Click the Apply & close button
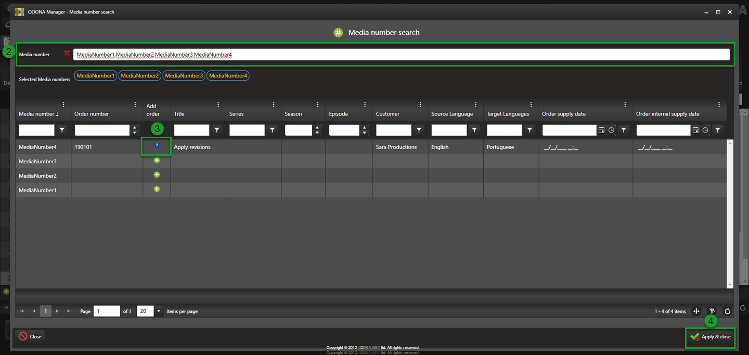The image size is (749, 355). [711, 337]
